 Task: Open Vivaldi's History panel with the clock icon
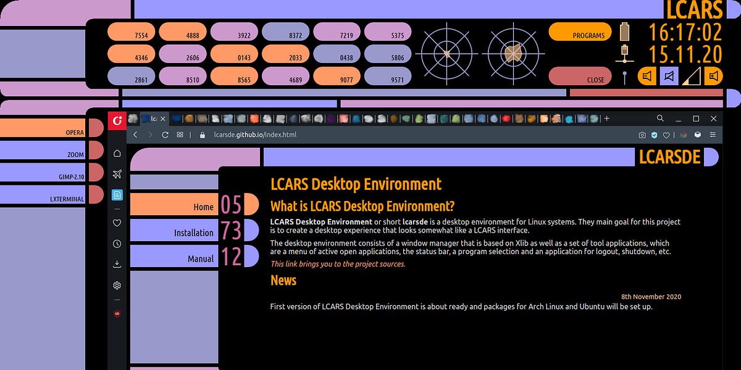coord(117,243)
